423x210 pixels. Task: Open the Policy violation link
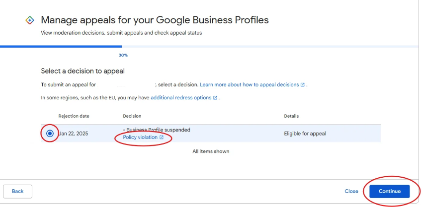(140, 138)
